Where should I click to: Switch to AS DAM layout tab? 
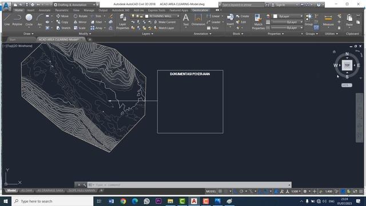[x=26, y=191]
